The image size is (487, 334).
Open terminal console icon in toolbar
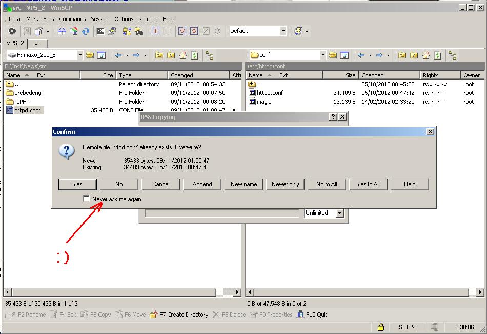point(100,31)
